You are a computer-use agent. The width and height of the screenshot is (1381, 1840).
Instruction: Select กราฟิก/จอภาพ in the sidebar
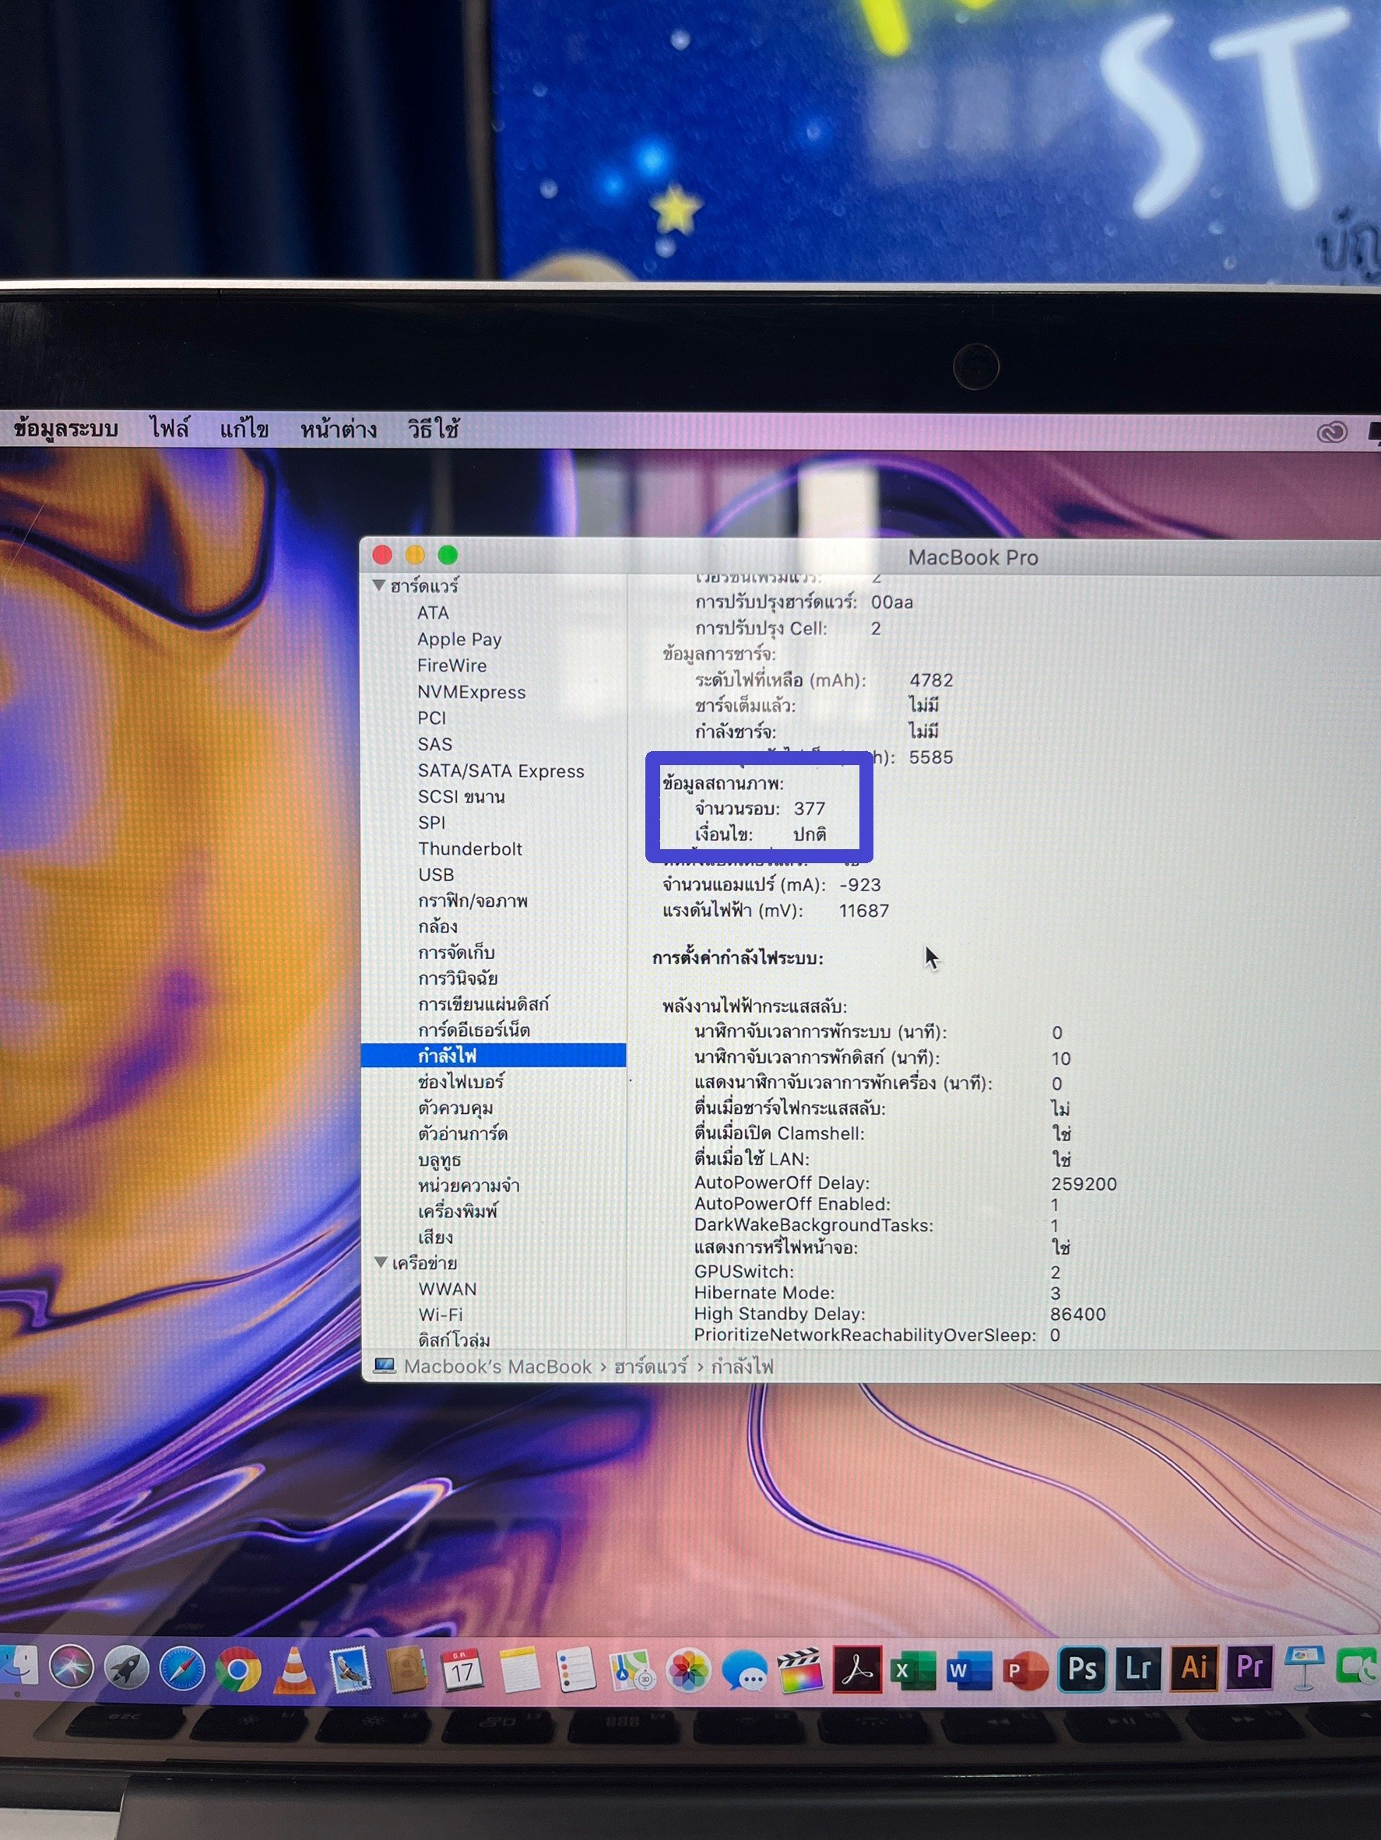[x=473, y=901]
